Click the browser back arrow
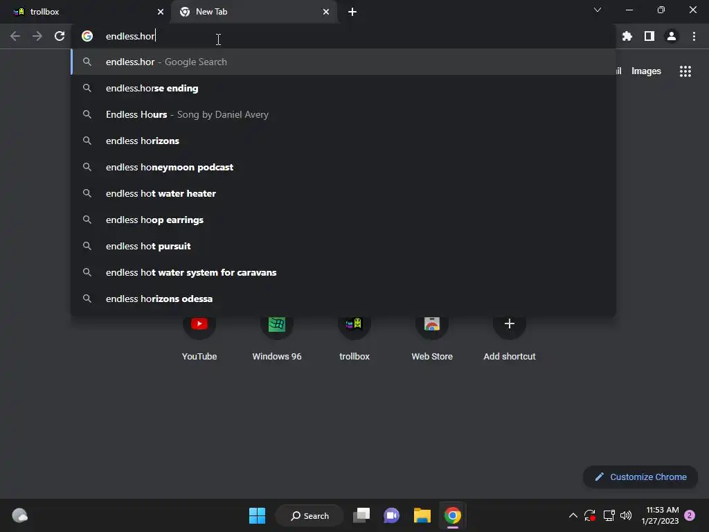709x532 pixels. click(15, 36)
